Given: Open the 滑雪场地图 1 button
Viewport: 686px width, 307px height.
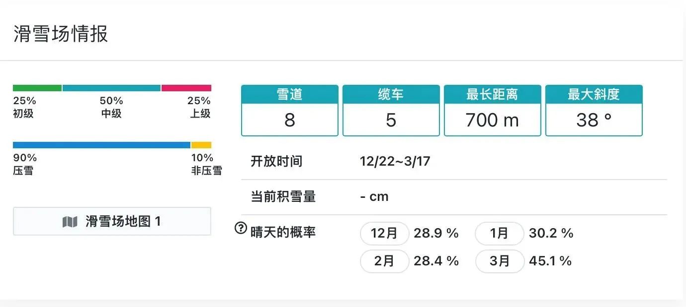Looking at the screenshot, I should click(112, 221).
